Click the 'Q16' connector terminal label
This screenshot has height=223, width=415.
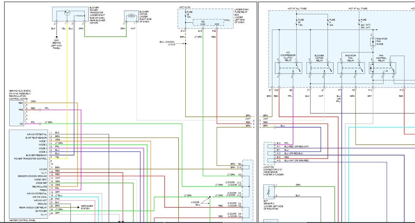[200, 31]
